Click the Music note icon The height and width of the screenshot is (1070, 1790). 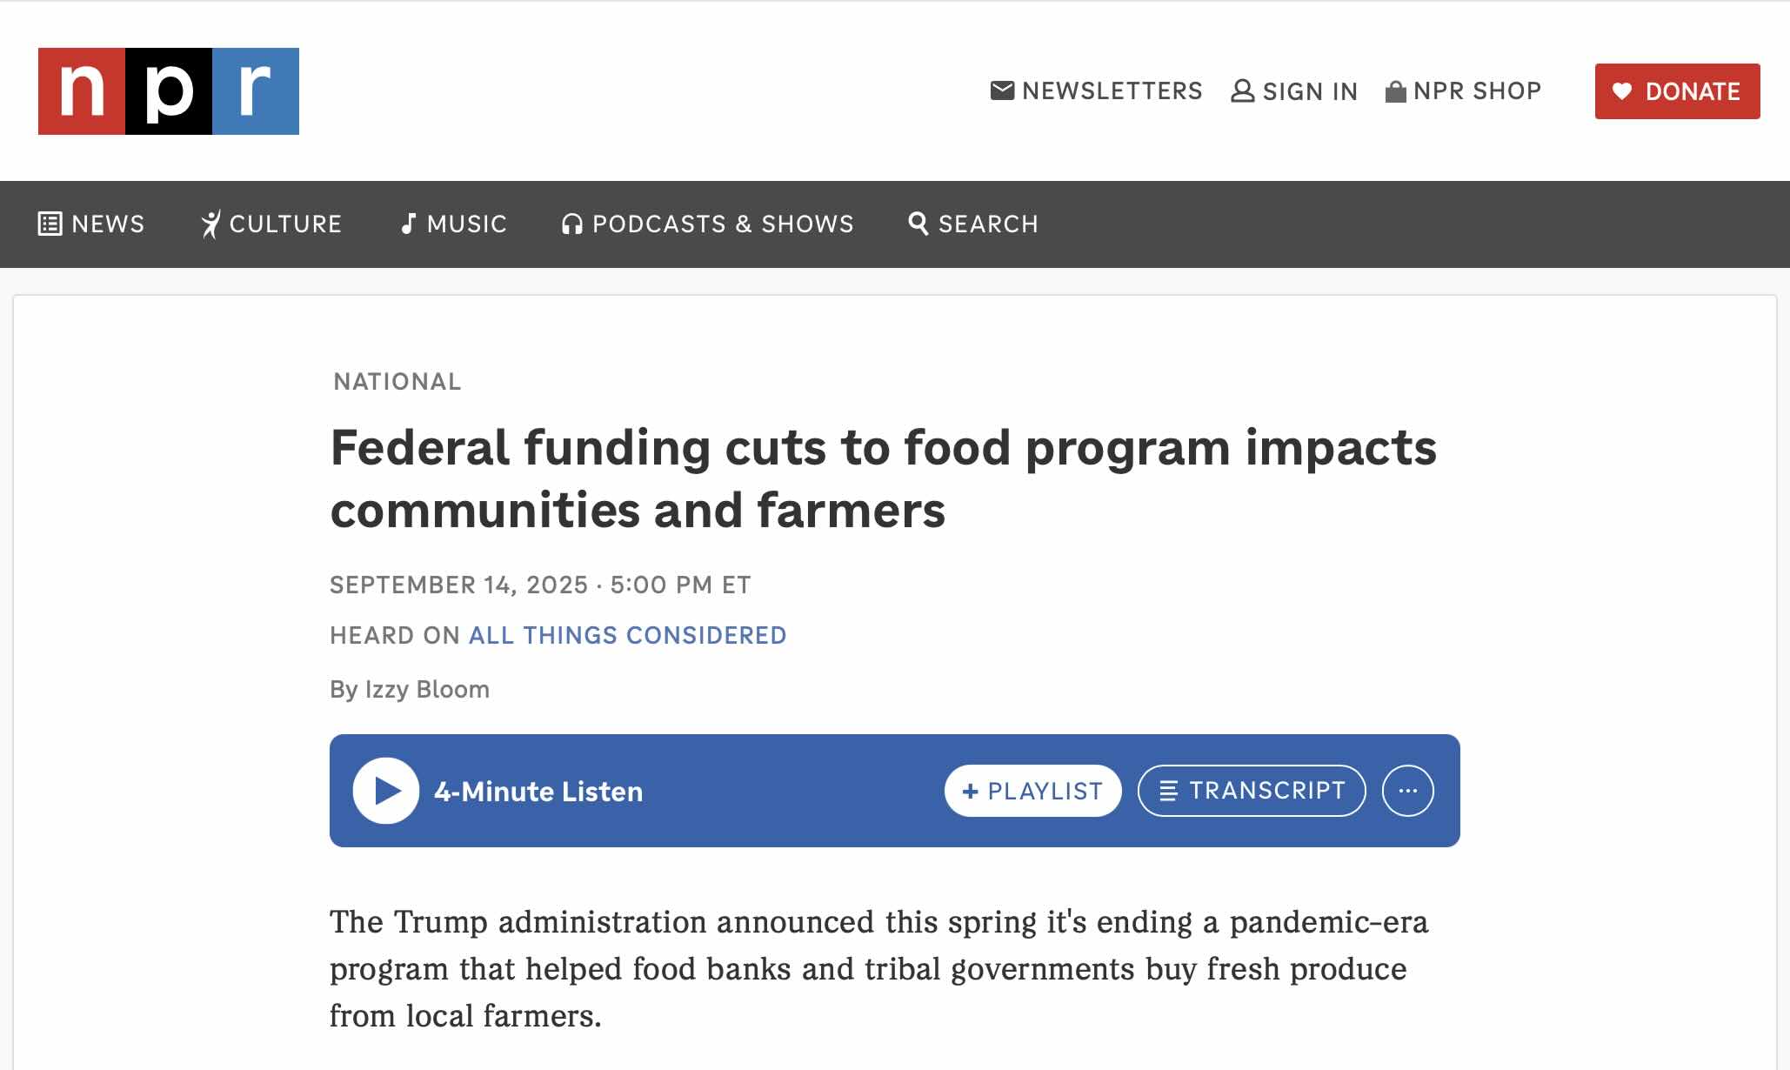click(408, 224)
